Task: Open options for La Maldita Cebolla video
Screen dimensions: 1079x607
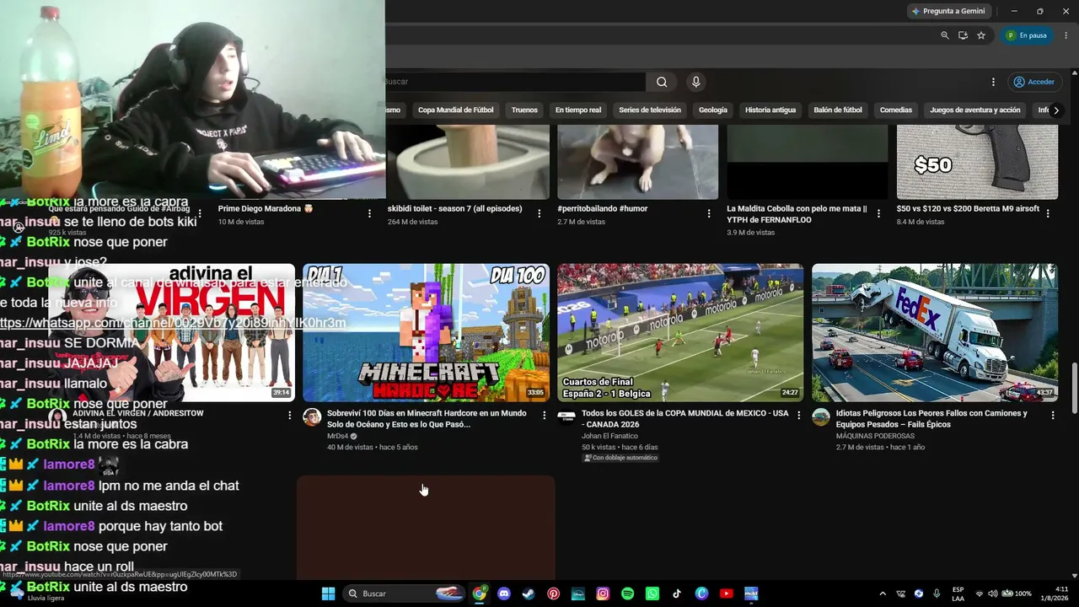Action: [x=878, y=213]
